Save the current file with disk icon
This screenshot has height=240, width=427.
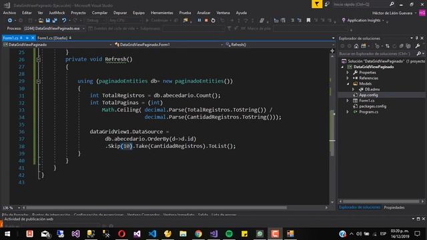48,21
